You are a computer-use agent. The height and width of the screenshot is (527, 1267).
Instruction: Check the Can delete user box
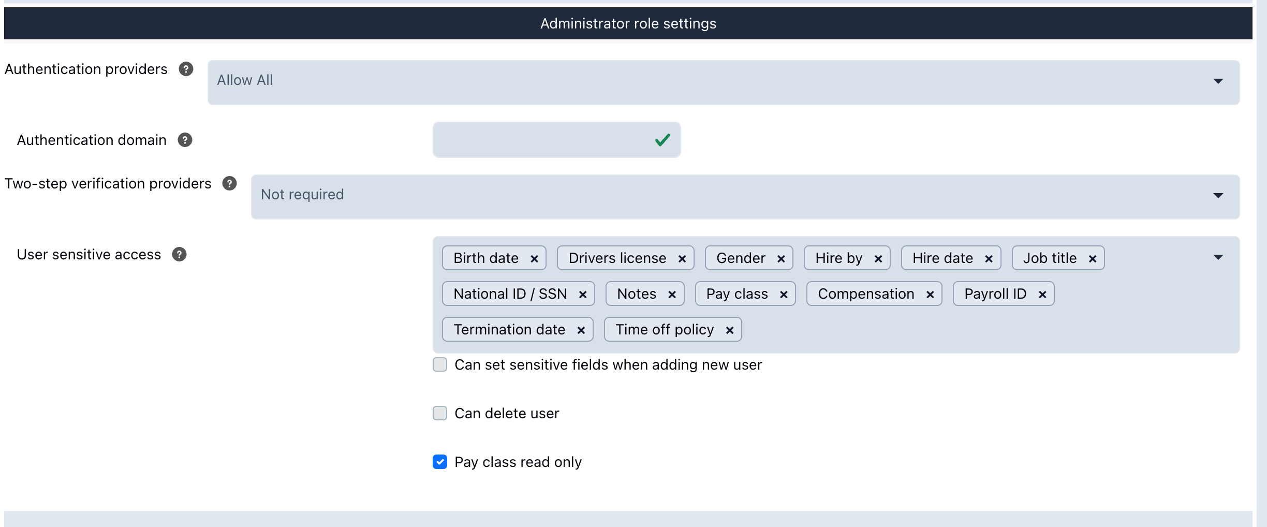[x=440, y=413]
